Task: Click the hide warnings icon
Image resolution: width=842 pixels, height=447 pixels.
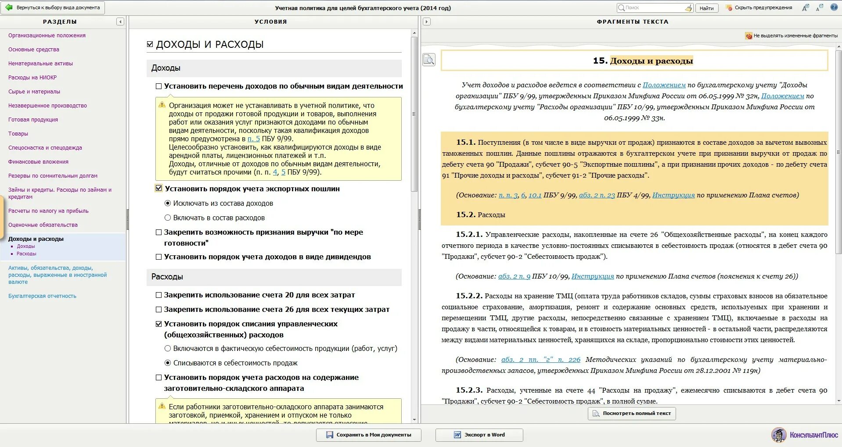Action: click(729, 8)
